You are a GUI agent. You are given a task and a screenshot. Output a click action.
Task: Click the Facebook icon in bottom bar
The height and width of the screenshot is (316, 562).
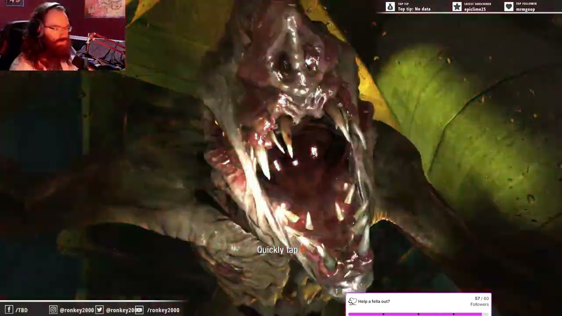coord(9,310)
